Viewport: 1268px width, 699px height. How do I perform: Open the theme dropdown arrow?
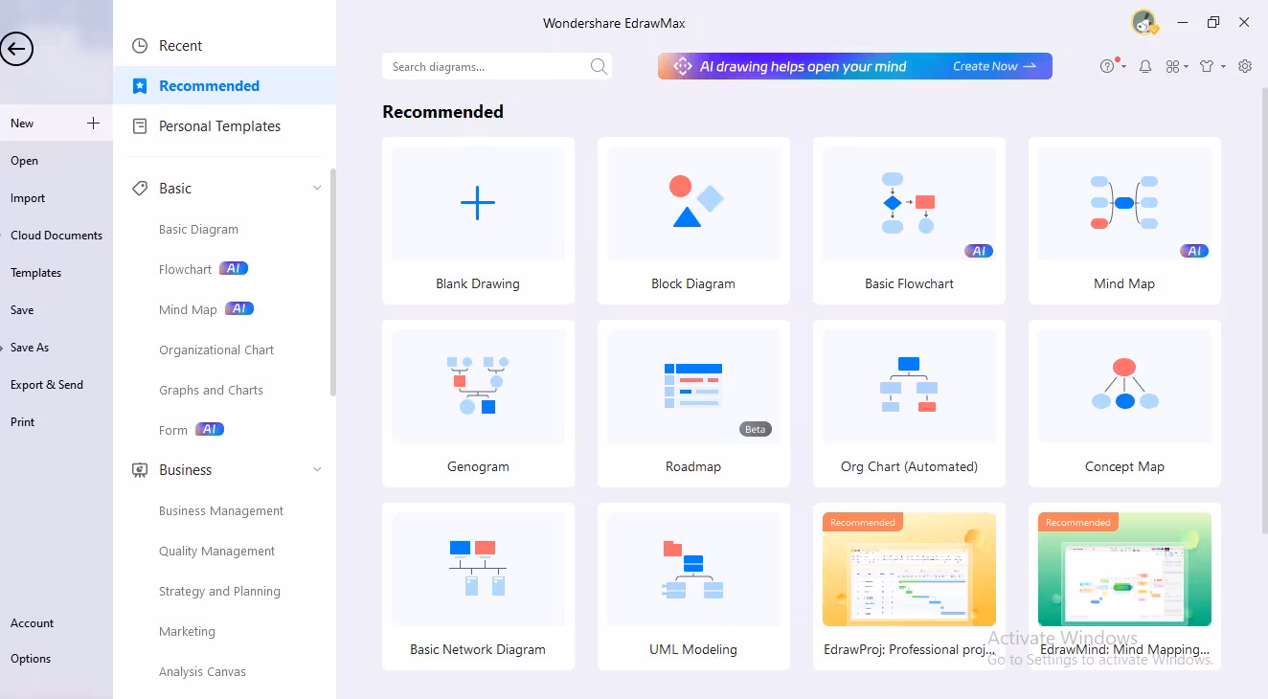point(1223,67)
